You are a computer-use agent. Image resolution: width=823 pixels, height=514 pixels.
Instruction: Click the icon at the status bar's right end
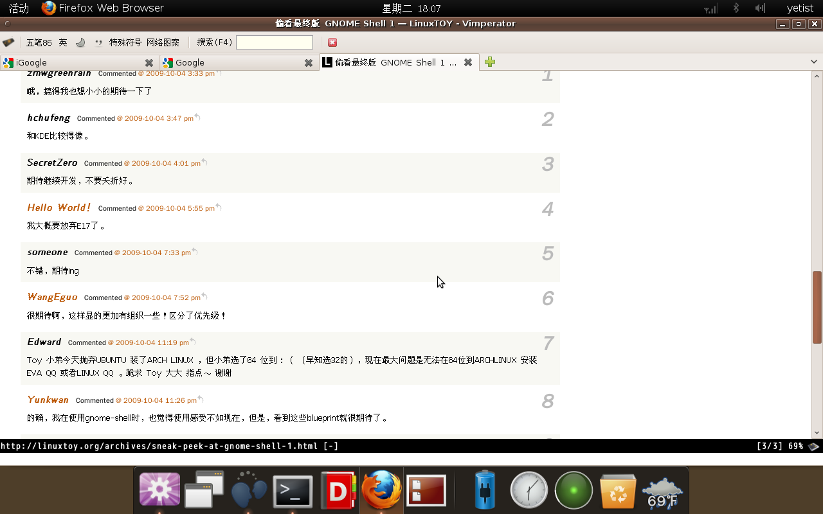(x=814, y=446)
